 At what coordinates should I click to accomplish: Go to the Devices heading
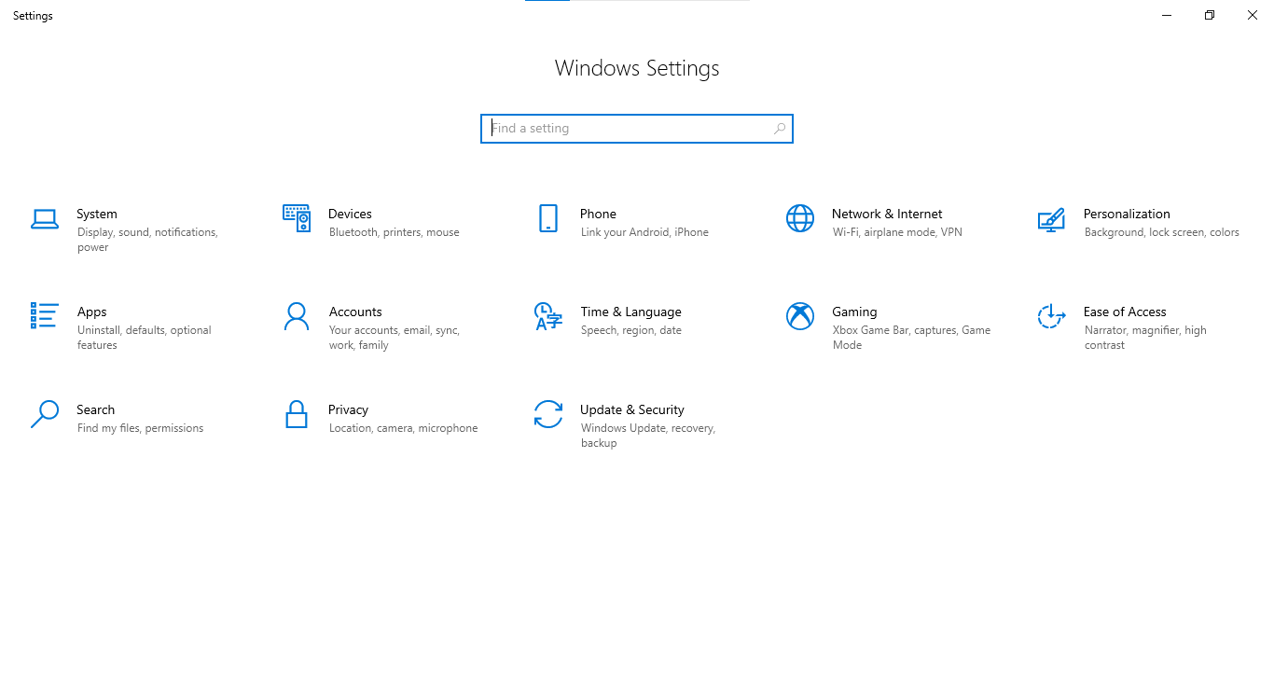[350, 214]
